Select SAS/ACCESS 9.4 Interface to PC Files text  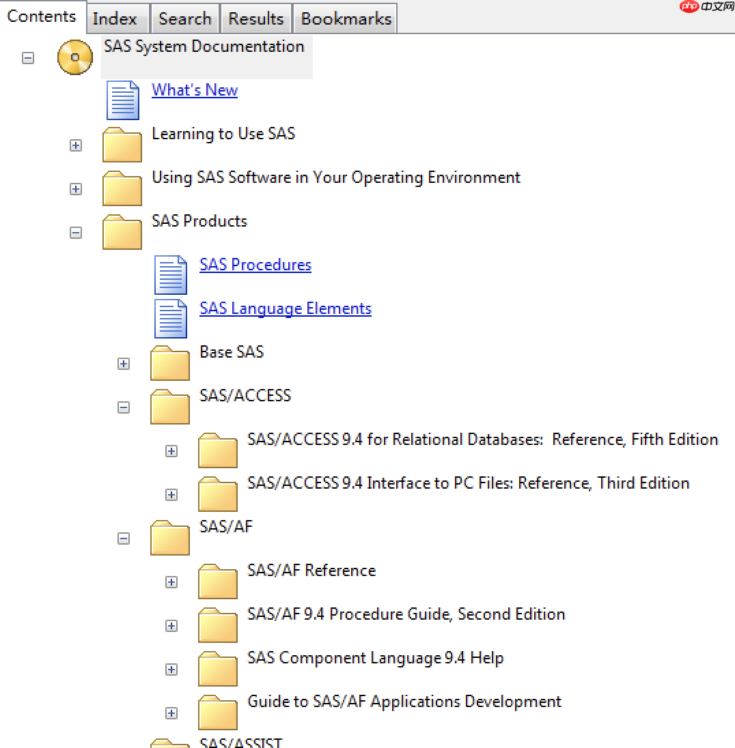(x=468, y=483)
